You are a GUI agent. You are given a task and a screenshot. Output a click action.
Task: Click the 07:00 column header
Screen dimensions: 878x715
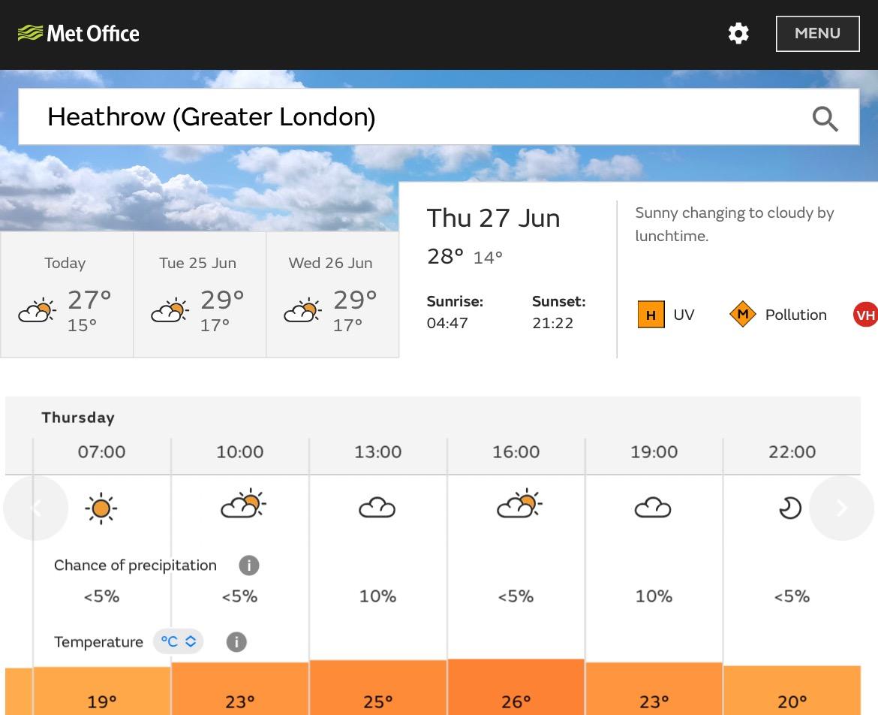tap(101, 451)
